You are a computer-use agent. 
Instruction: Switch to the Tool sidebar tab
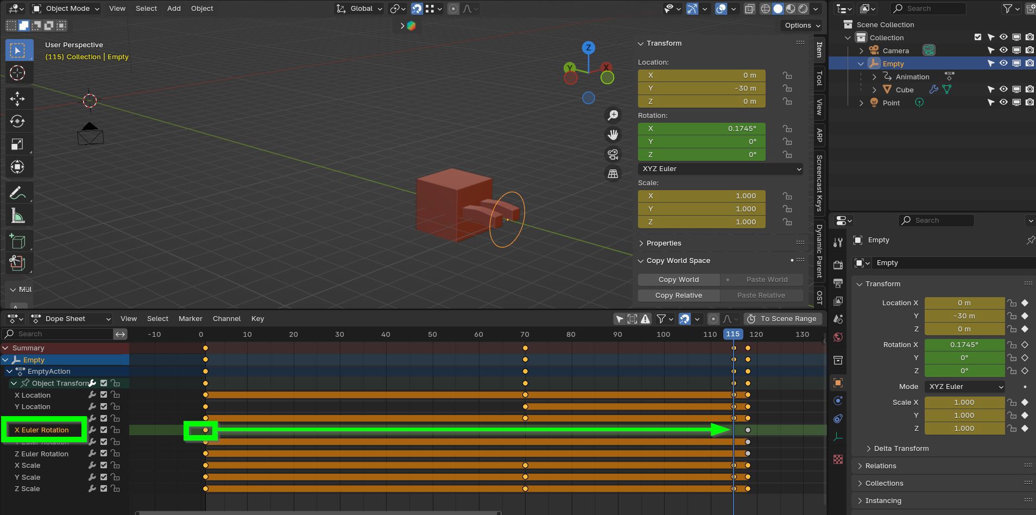point(819,78)
